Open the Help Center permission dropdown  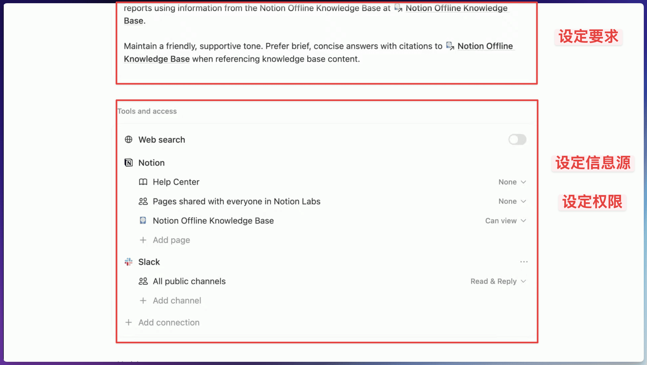click(x=512, y=182)
